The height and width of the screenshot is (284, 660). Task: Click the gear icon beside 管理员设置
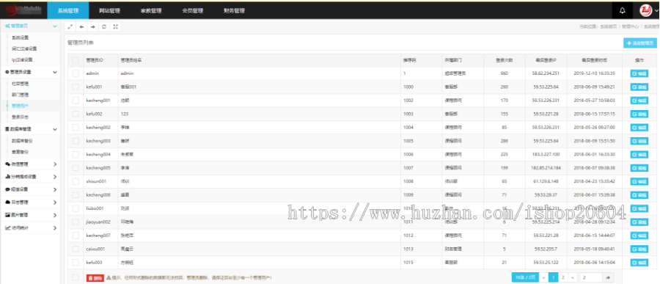coord(7,72)
